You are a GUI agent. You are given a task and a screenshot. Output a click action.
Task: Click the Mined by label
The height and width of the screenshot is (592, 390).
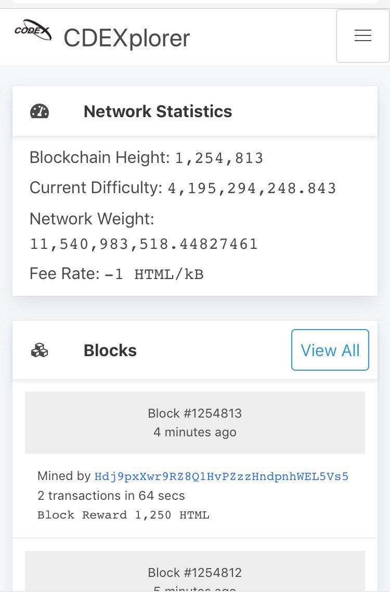pyautogui.click(x=64, y=476)
